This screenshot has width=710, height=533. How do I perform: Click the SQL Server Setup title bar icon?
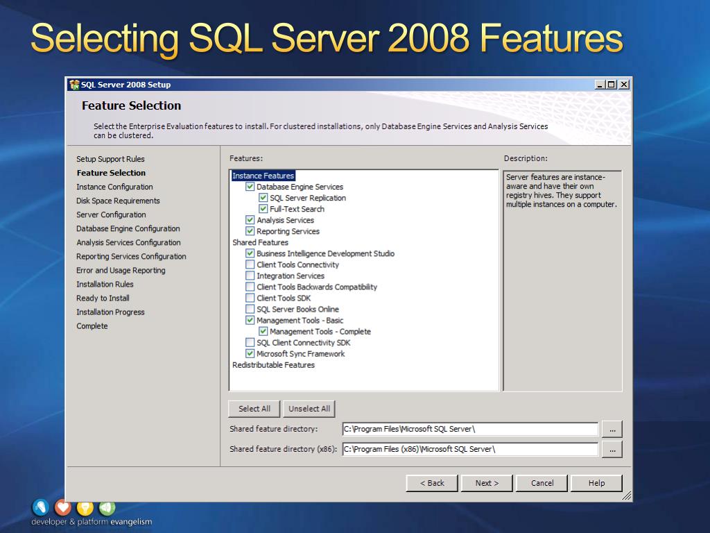[74, 84]
